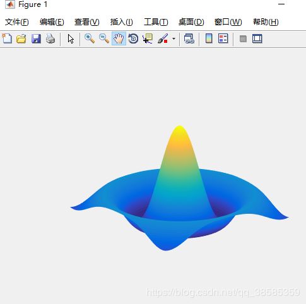The height and width of the screenshot is (304, 306).
Task: Open the 工具(T) menu
Action: (156, 22)
